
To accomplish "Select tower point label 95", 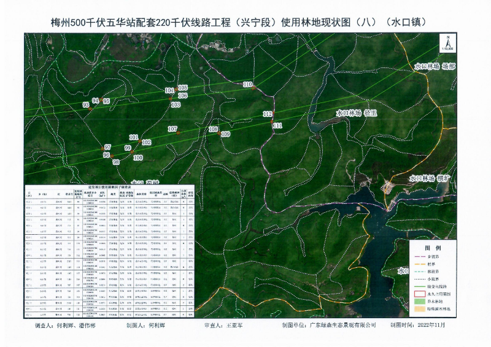I will (106, 101).
